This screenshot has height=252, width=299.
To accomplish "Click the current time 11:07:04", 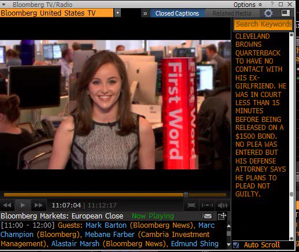I will tap(66, 205).
